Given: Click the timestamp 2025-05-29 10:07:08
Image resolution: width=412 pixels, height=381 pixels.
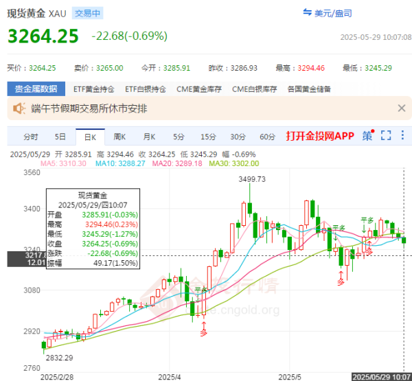Looking at the screenshot, I should [x=376, y=37].
